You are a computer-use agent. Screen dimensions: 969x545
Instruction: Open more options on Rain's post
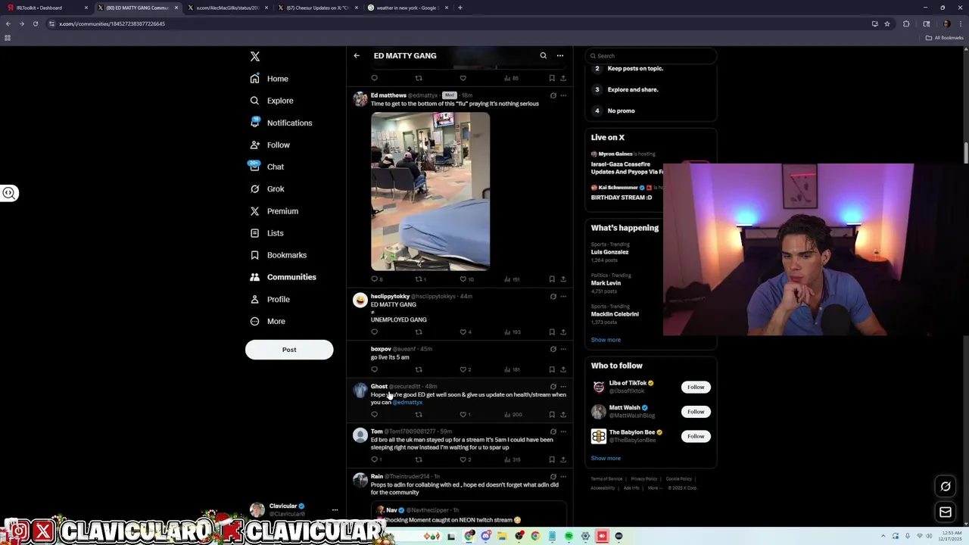[x=563, y=477]
